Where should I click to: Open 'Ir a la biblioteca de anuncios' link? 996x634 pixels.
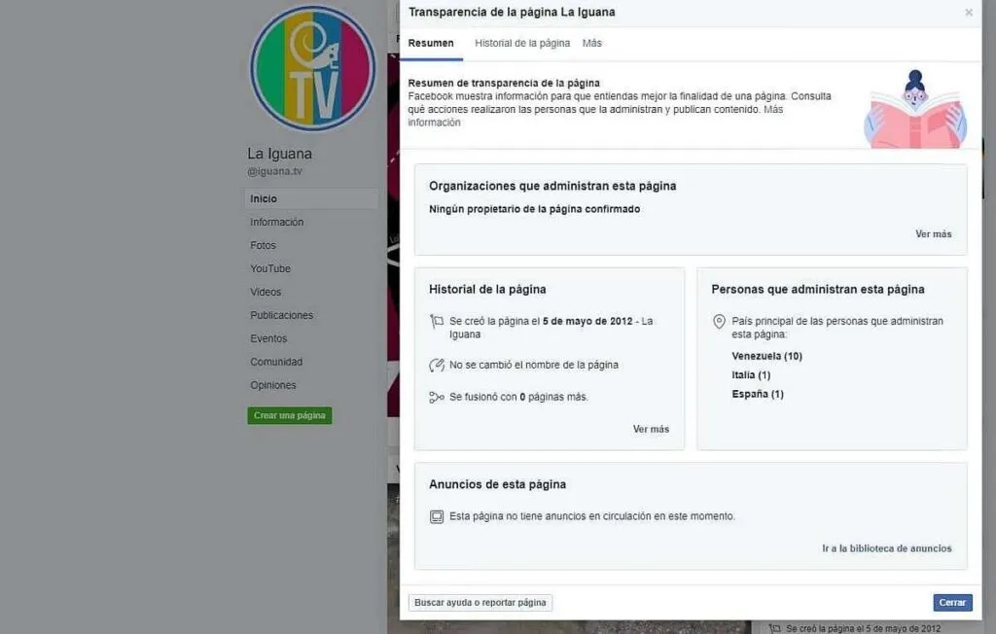click(886, 548)
